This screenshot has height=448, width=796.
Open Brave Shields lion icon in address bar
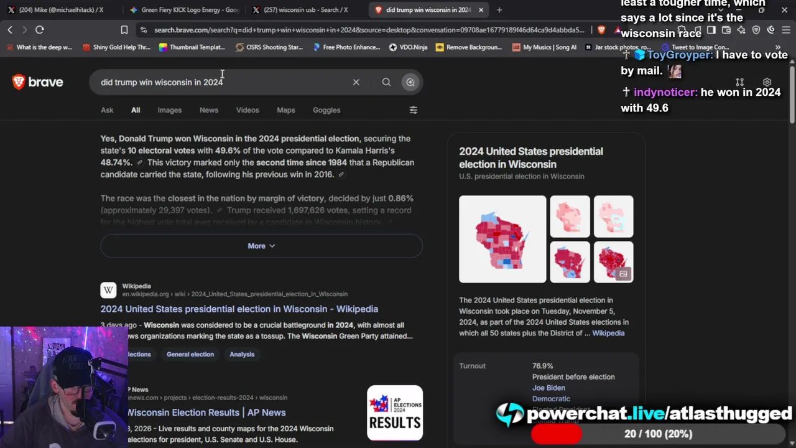(601, 30)
